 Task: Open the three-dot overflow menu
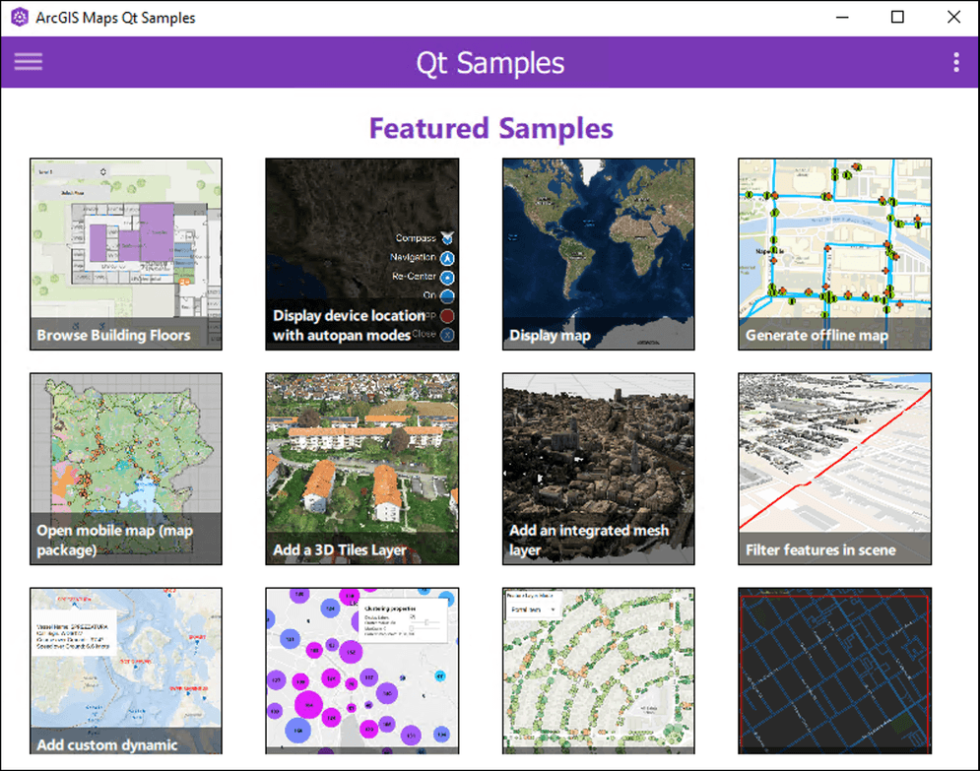[956, 62]
